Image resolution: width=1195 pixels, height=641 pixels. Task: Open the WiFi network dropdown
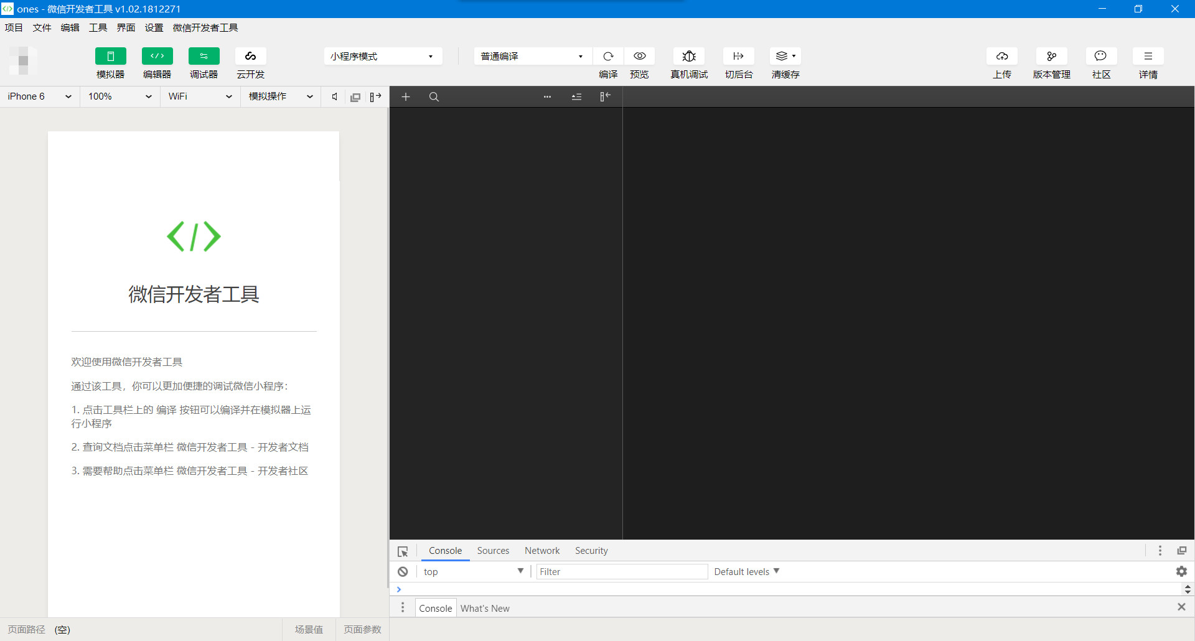(200, 96)
